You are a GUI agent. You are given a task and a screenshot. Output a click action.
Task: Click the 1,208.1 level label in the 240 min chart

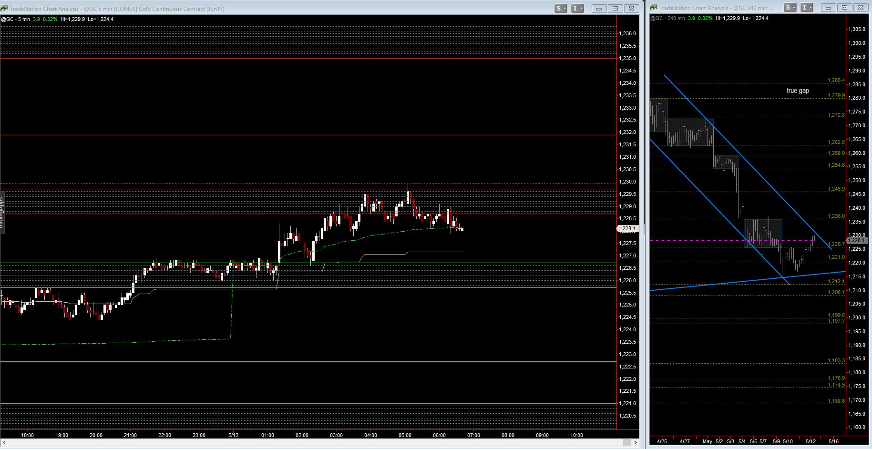tap(836, 293)
